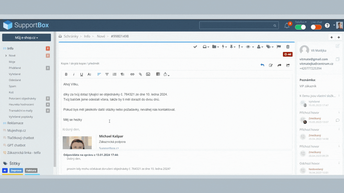Viewport: 344px width, 193px height.
Task: Click the flag icon in ticket toolbar
Action: point(279,47)
